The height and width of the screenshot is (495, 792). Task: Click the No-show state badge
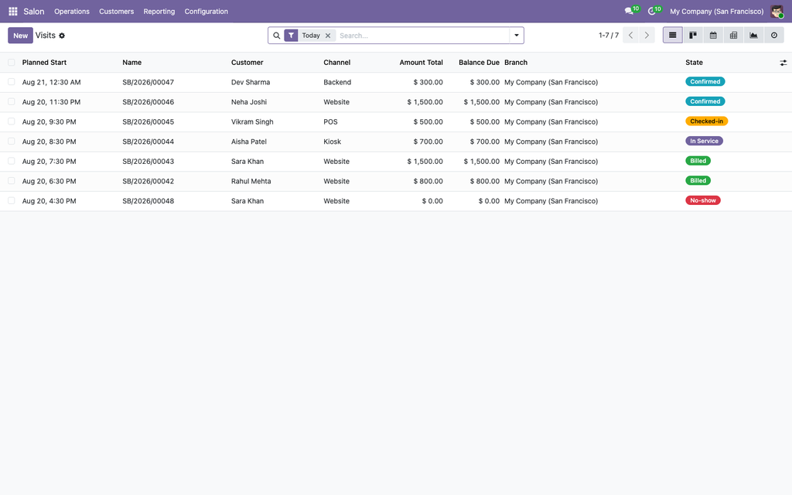[x=703, y=200]
